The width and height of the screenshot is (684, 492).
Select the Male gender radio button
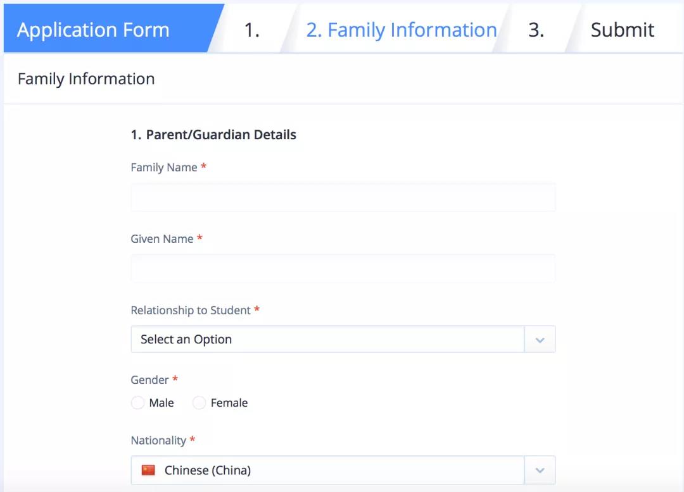click(x=137, y=403)
